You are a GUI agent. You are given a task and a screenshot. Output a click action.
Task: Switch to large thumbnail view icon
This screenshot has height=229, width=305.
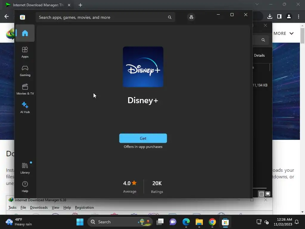[268, 194]
